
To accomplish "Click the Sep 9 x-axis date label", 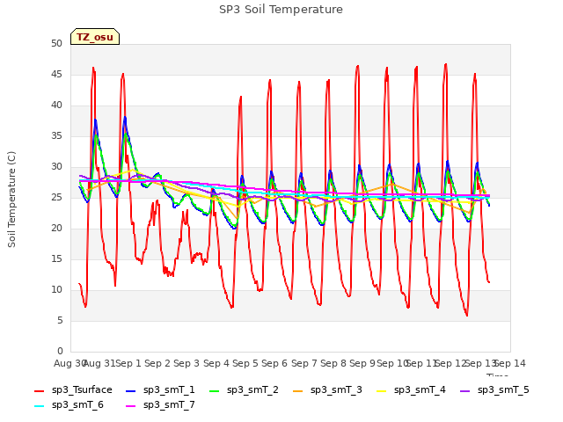I will point(362,363).
